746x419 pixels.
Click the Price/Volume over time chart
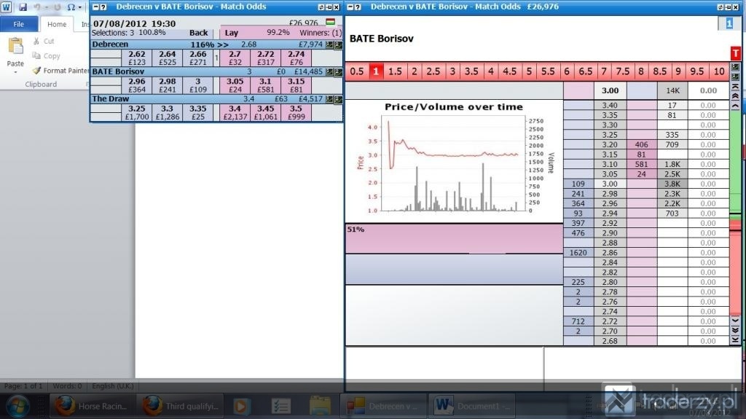point(454,160)
